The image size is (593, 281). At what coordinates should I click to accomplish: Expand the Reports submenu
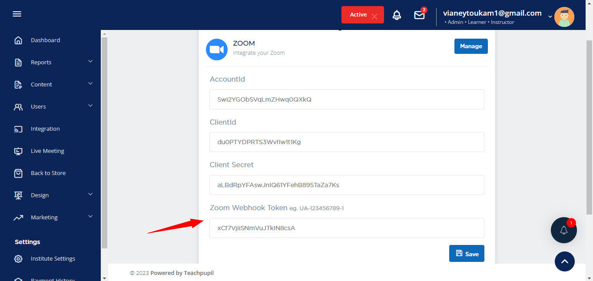click(x=90, y=62)
